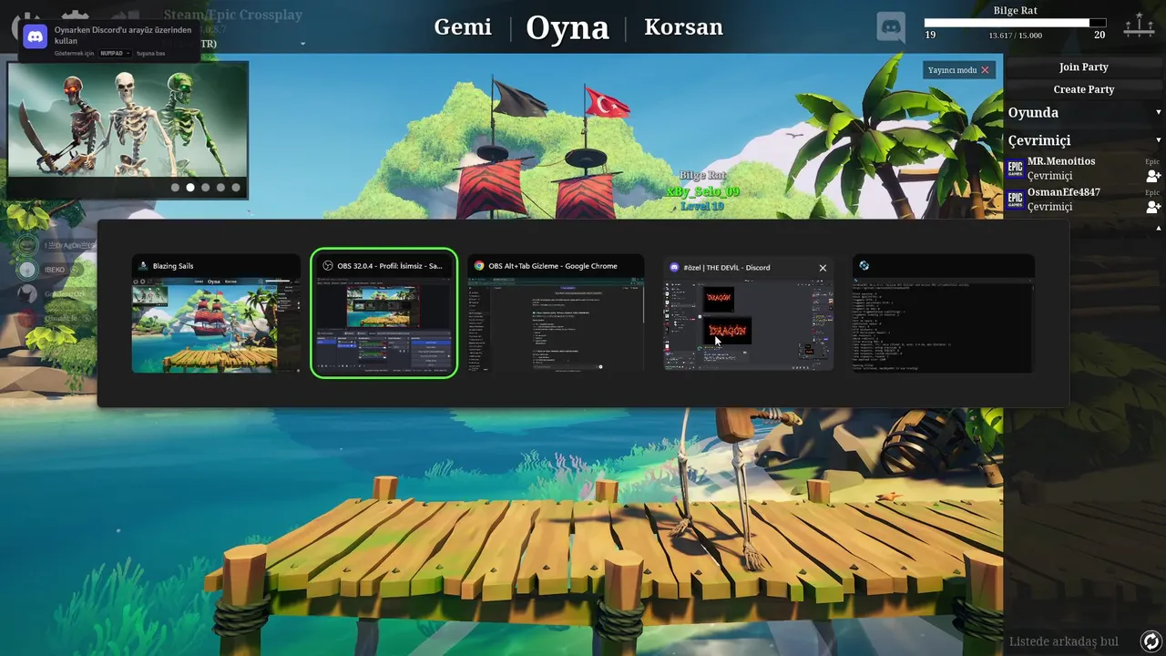
Task: Click the MR.Menoitios friend name
Action: tap(1061, 161)
